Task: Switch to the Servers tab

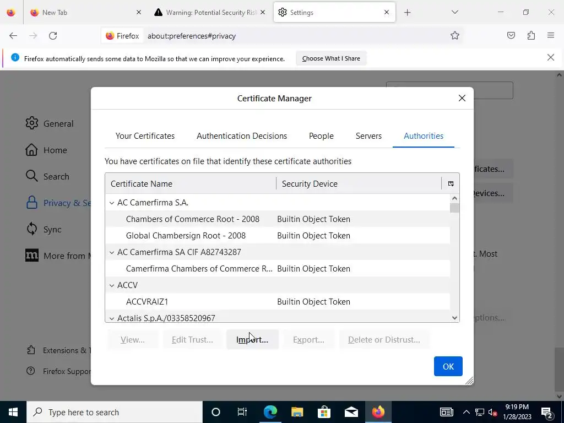Action: point(368,136)
